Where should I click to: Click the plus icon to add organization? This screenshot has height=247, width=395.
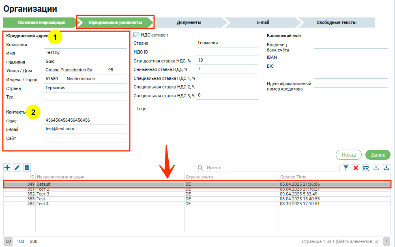tap(7, 168)
